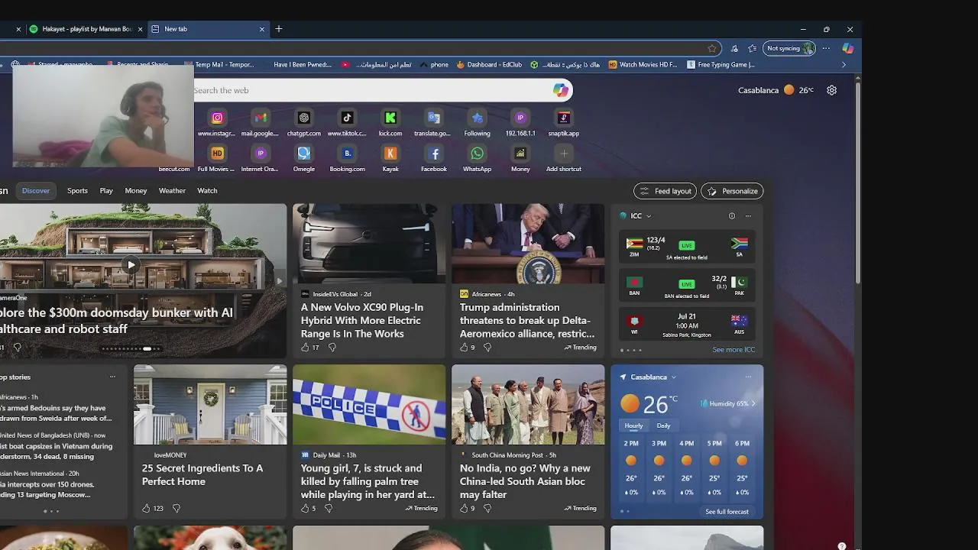The image size is (978, 550).
Task: Click the Not syncing profile button
Action: [789, 48]
